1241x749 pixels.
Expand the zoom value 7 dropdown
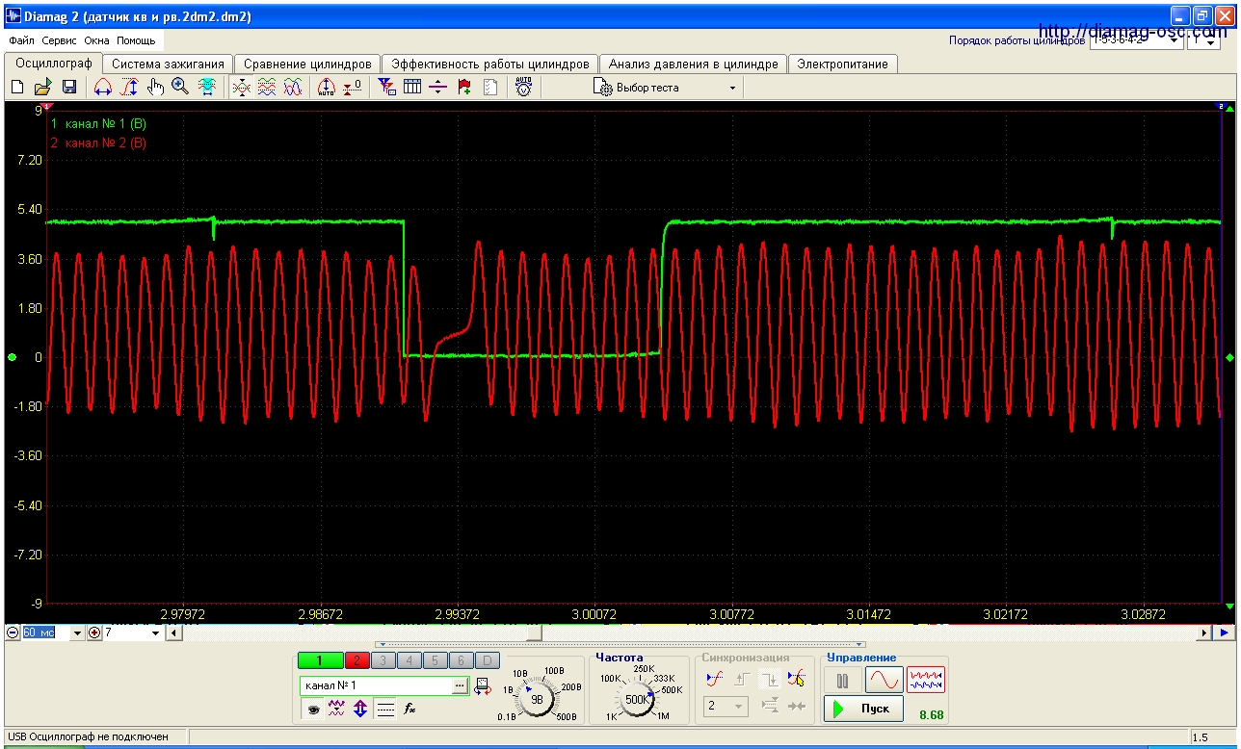tap(156, 633)
